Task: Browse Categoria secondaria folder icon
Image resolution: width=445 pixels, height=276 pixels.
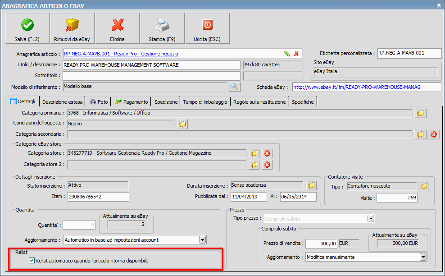Action: pos(420,134)
